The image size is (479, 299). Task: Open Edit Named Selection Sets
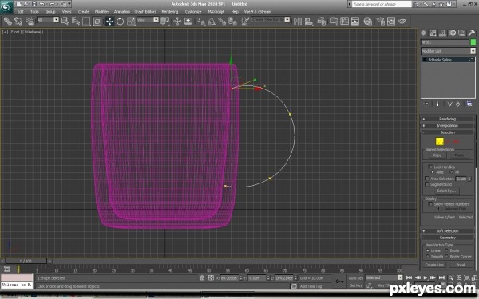tap(245, 21)
